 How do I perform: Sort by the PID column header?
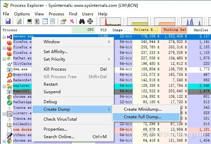[102, 30]
